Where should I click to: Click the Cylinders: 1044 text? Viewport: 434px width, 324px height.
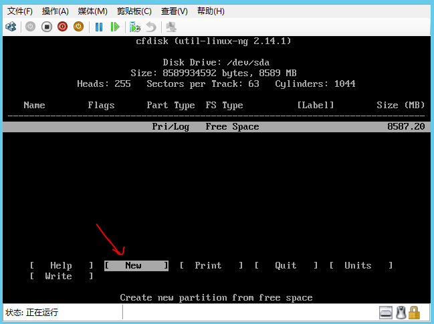point(315,84)
